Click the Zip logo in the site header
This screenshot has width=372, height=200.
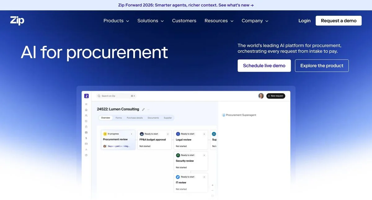coord(17,21)
